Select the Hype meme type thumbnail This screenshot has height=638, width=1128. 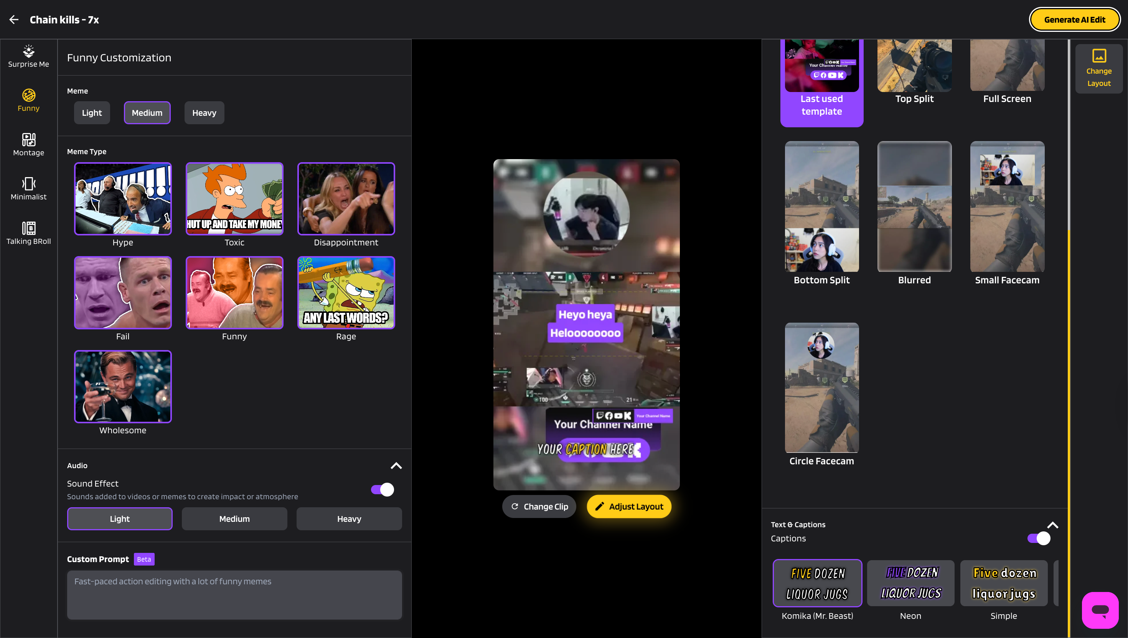click(x=123, y=199)
